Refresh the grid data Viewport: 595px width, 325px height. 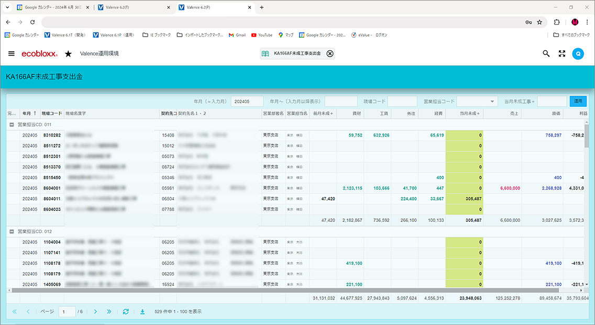pos(126,311)
